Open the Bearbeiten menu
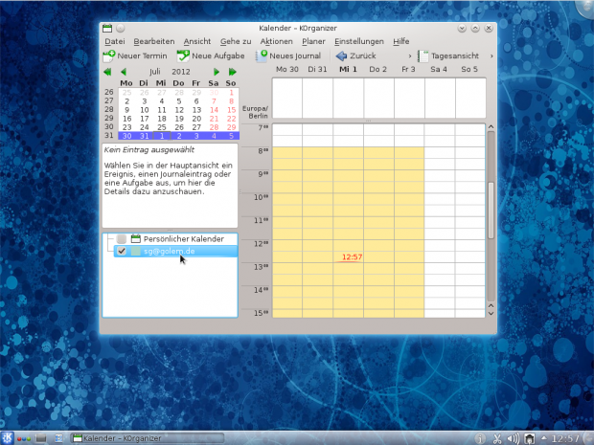This screenshot has height=445, width=594. click(154, 41)
